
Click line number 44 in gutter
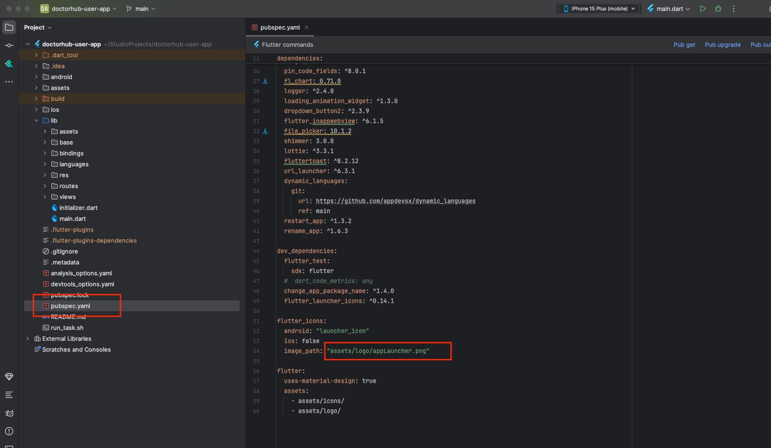tap(256, 251)
